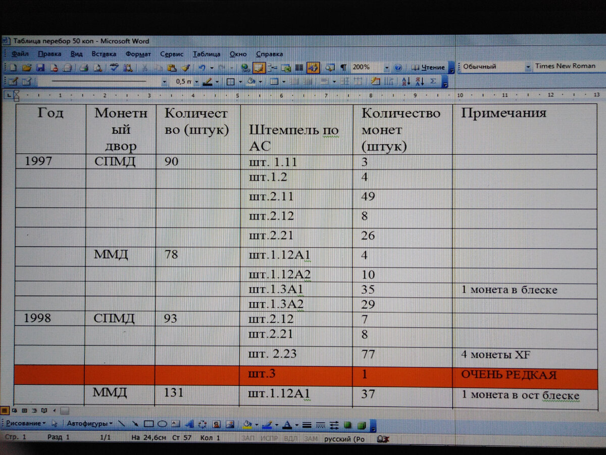Click the Примечания header cell

click(525, 129)
